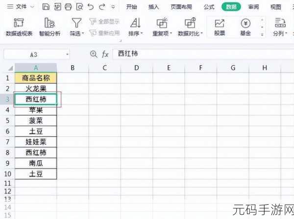Click the Undo arrow icon
This screenshot has width=294, height=219.
tap(91, 7)
